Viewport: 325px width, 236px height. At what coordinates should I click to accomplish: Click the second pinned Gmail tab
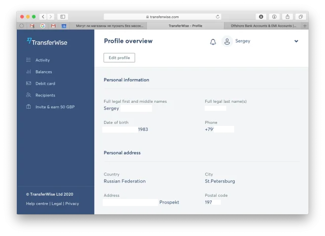coord(53,26)
